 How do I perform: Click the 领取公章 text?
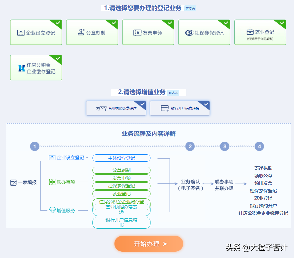(x=263, y=176)
